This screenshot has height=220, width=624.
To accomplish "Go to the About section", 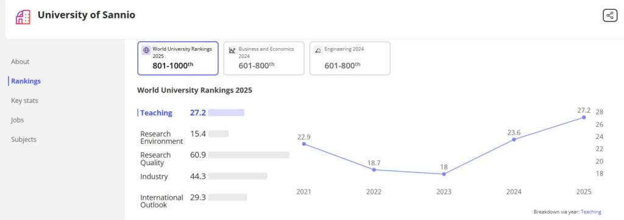I will click(x=20, y=62).
